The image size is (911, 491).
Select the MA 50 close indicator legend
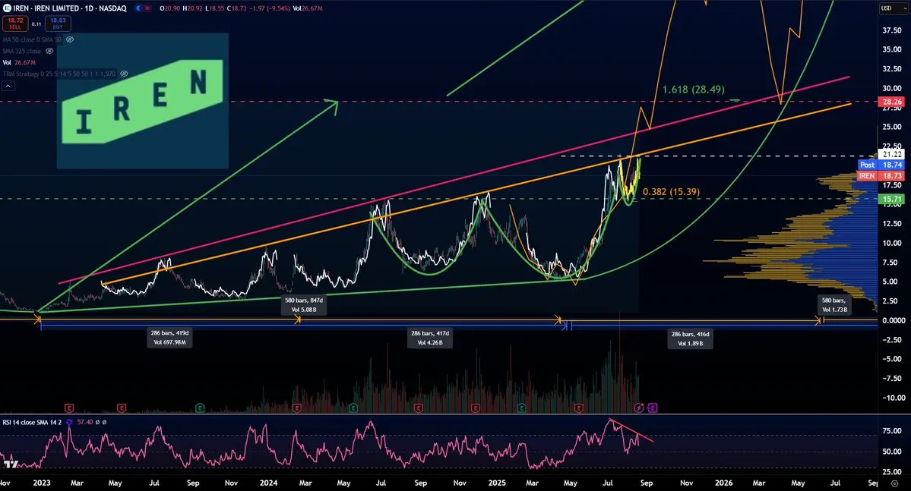32,39
